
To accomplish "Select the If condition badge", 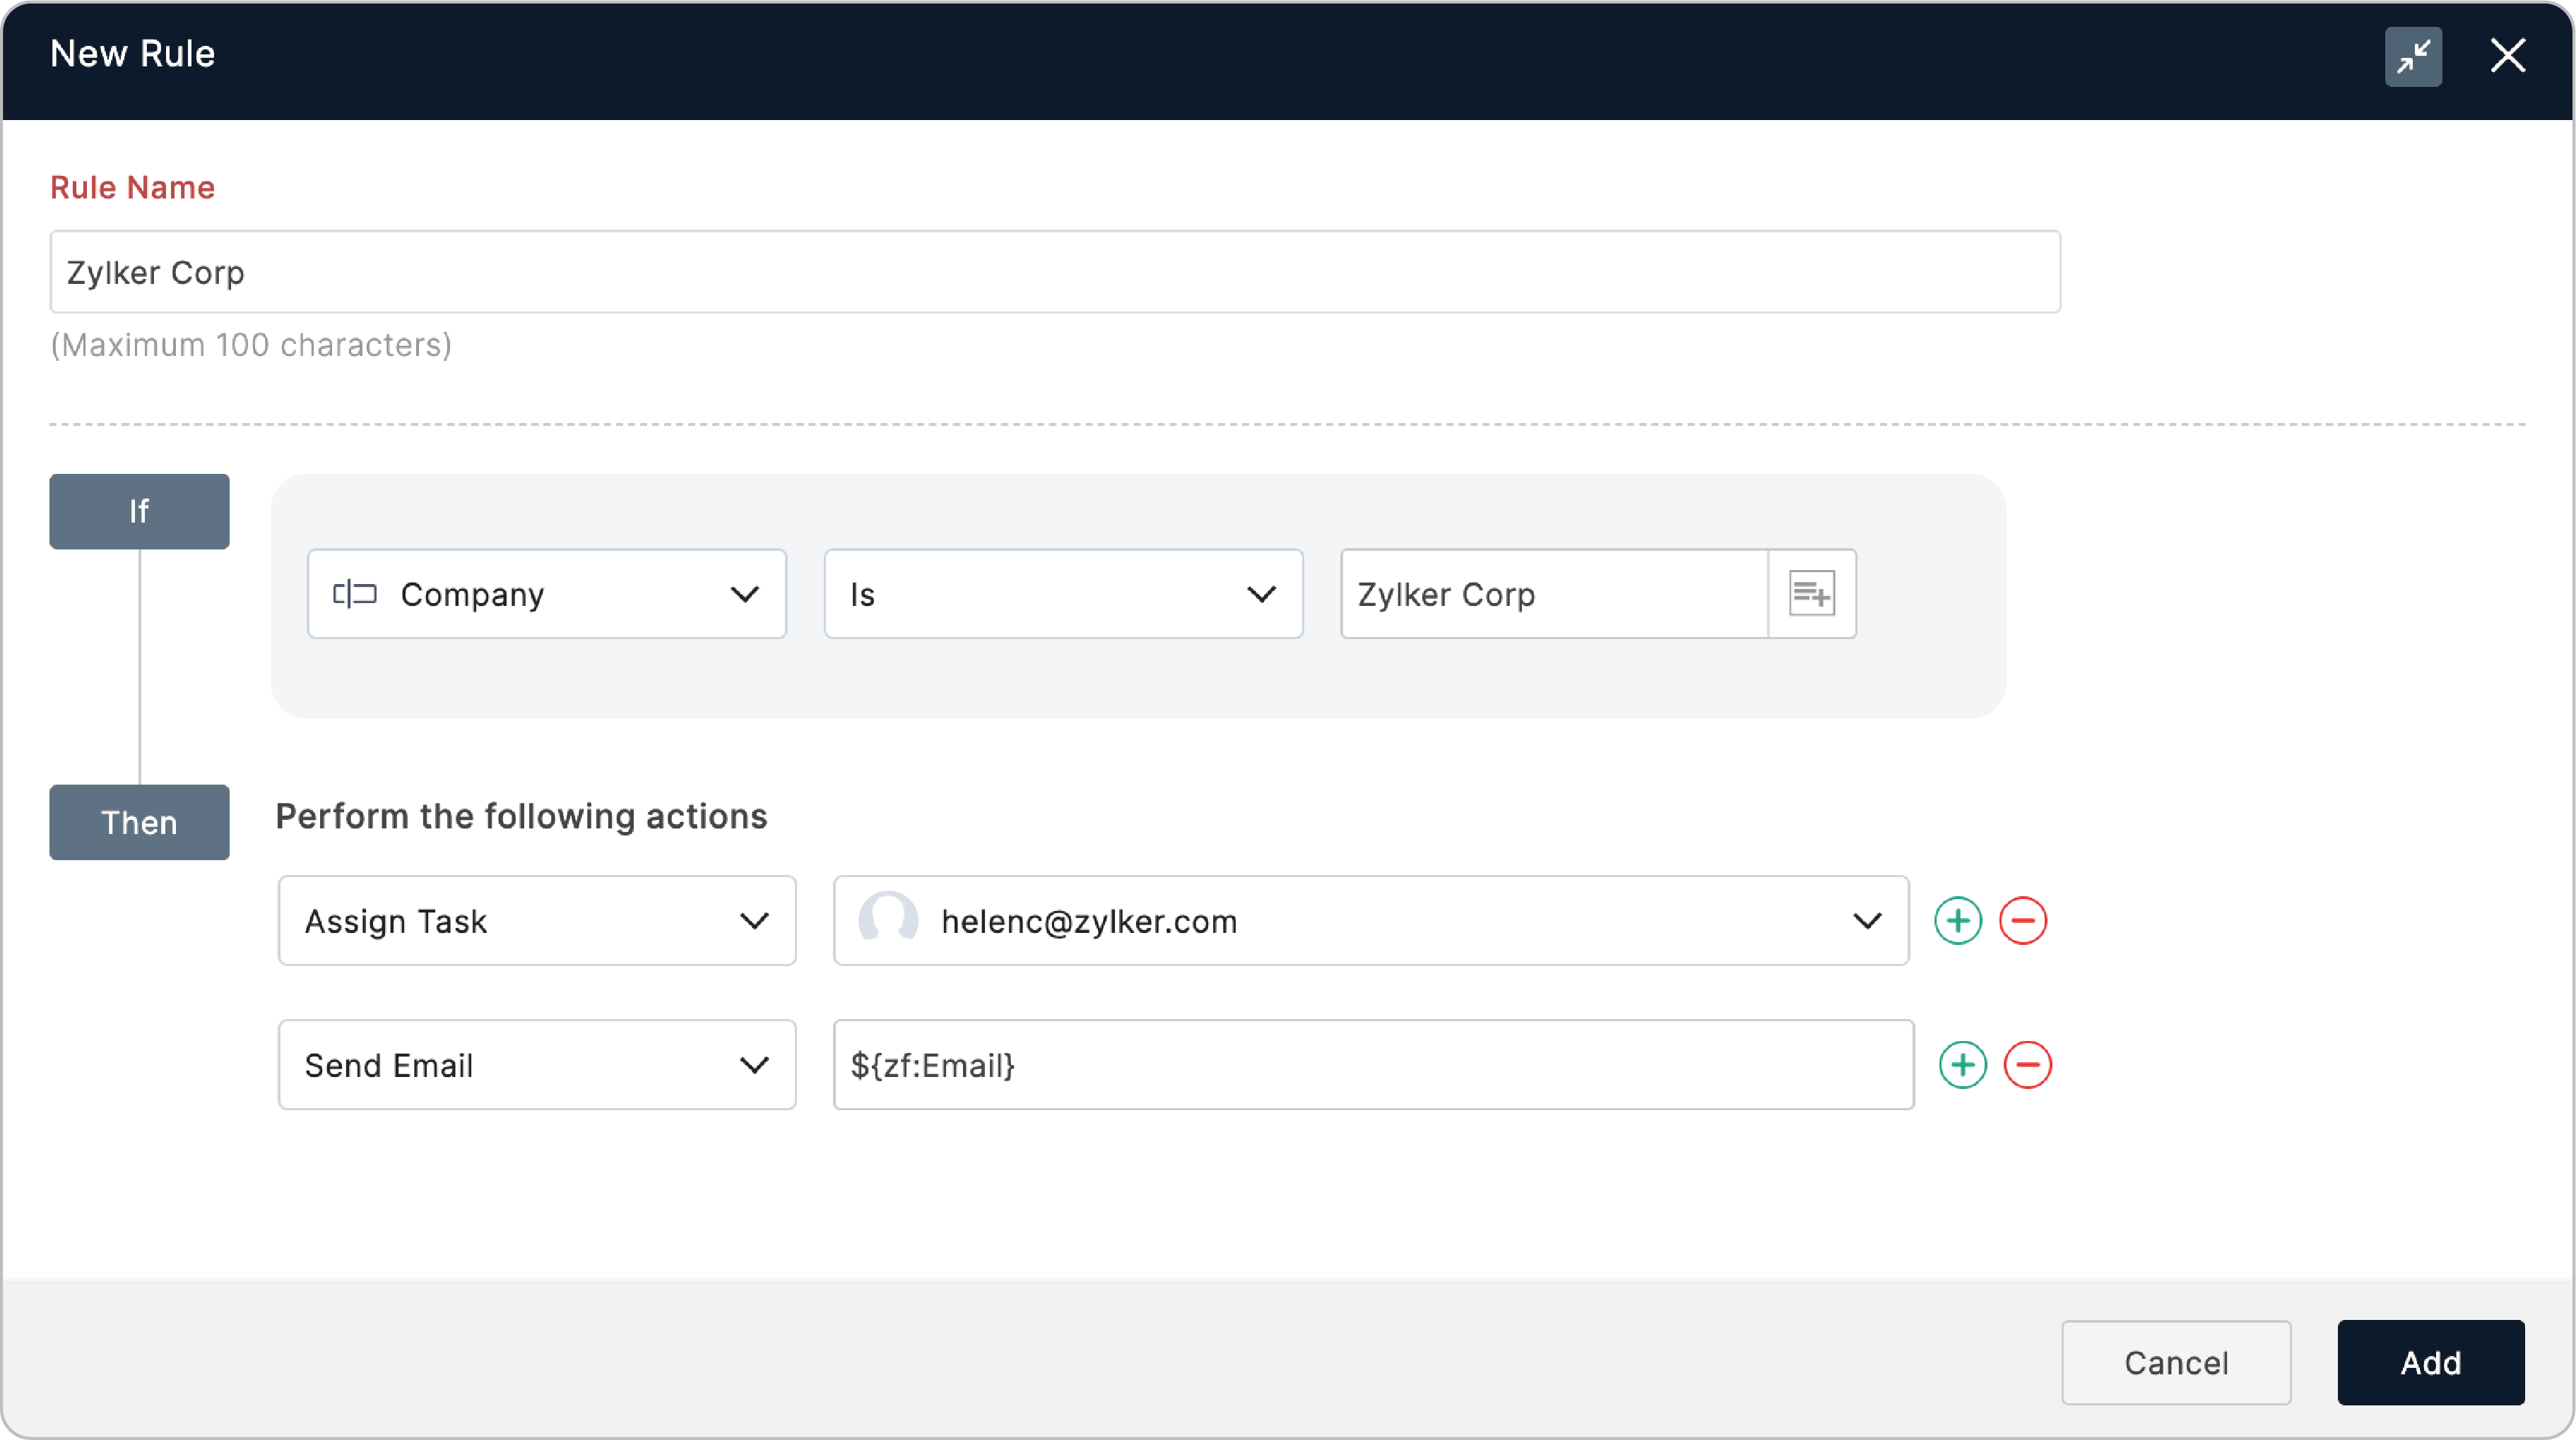I will pyautogui.click(x=139, y=511).
